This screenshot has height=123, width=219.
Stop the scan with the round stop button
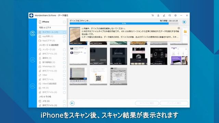[184, 22]
